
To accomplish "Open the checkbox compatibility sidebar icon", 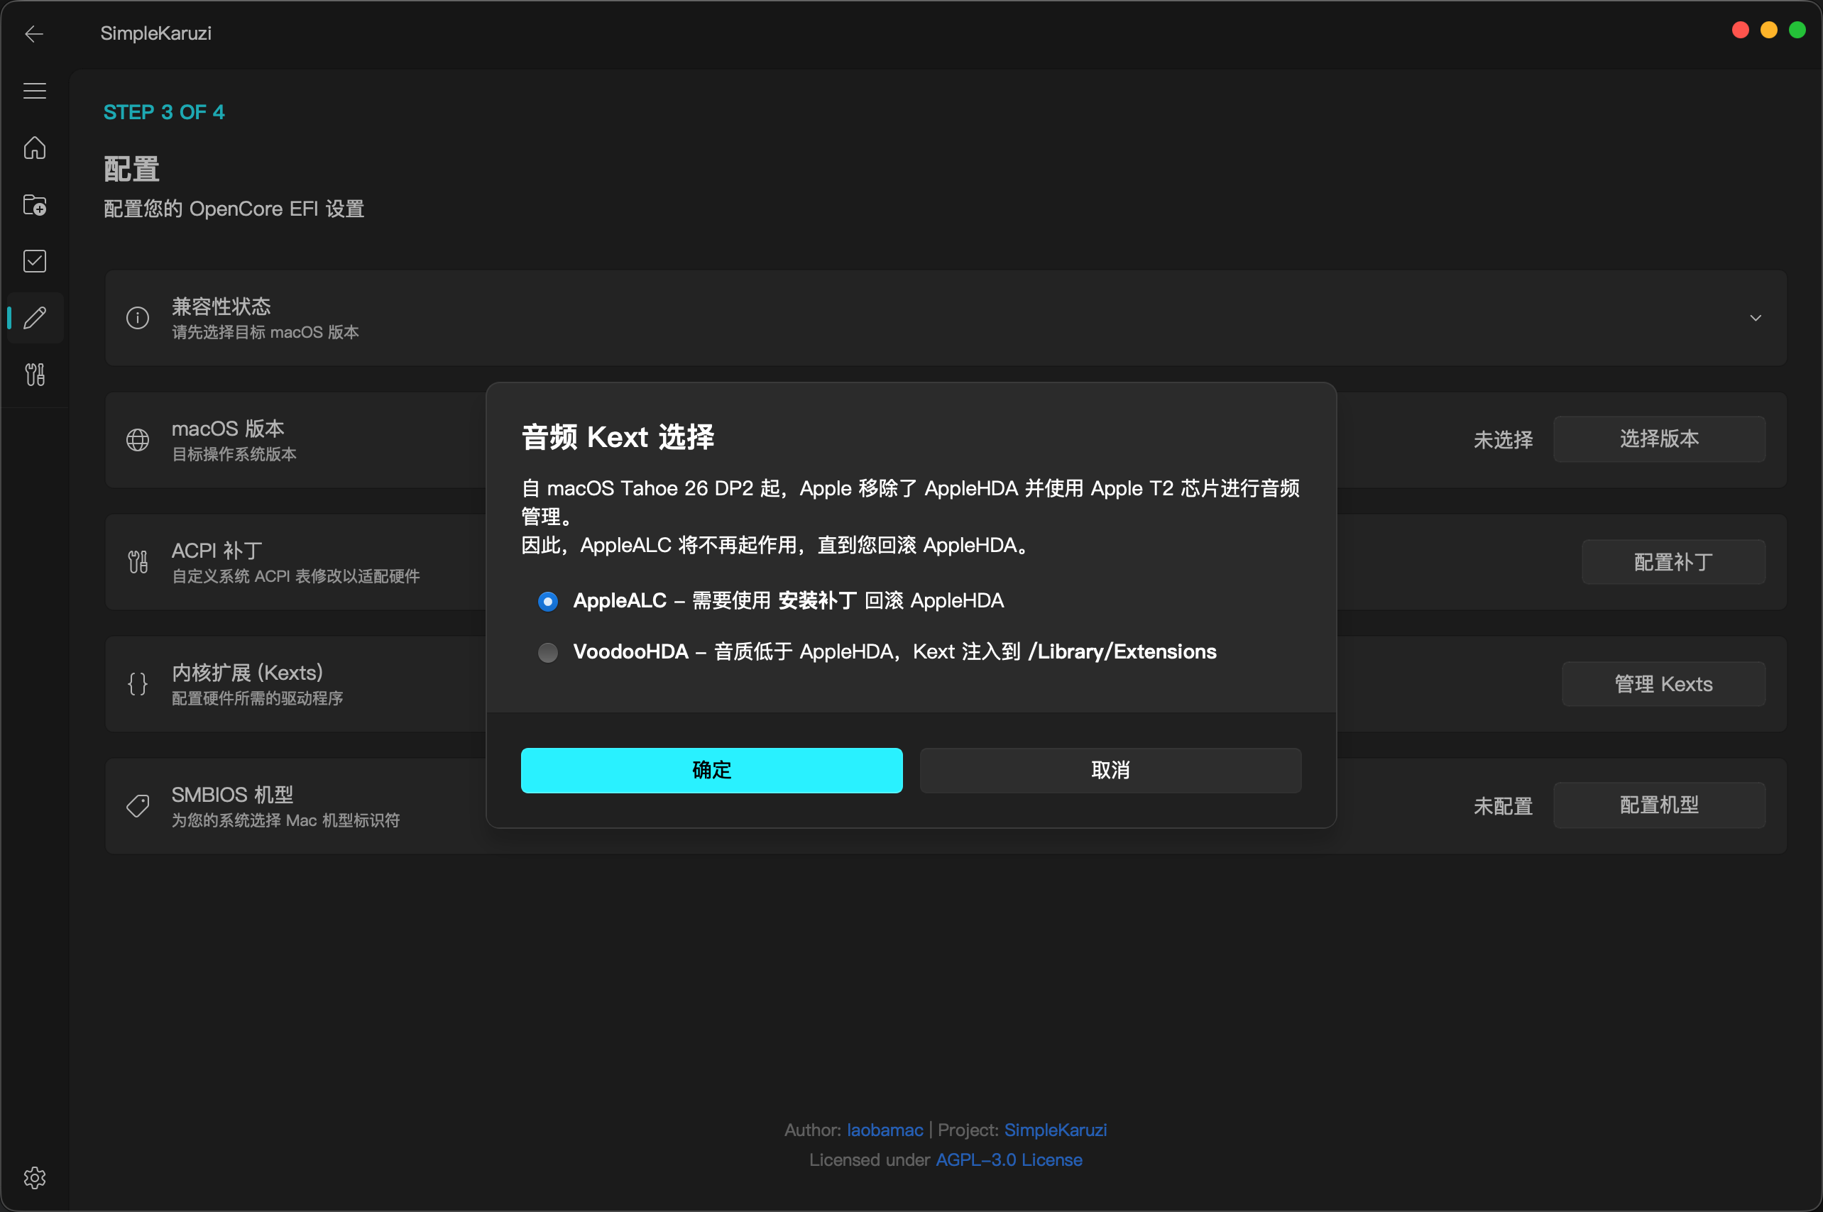I will click(34, 261).
